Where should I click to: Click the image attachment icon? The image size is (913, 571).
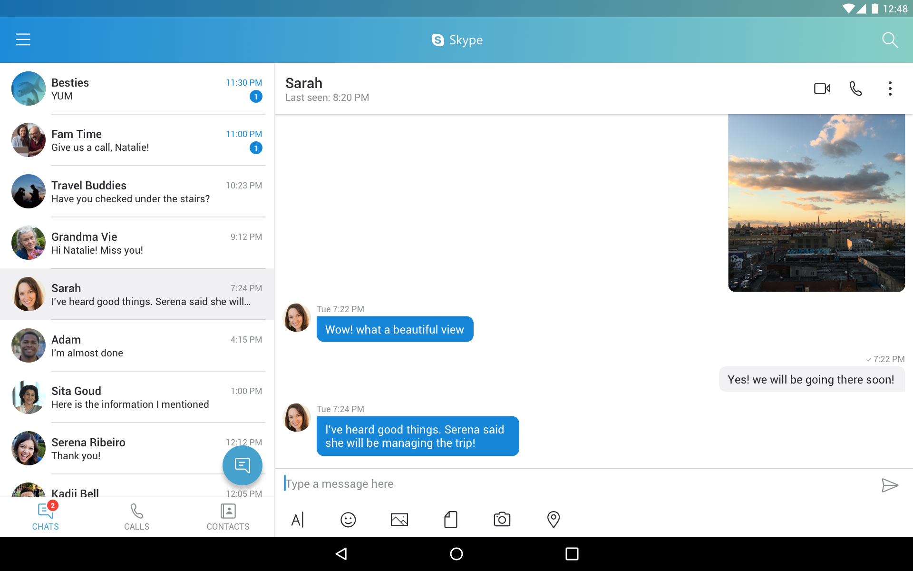399,520
